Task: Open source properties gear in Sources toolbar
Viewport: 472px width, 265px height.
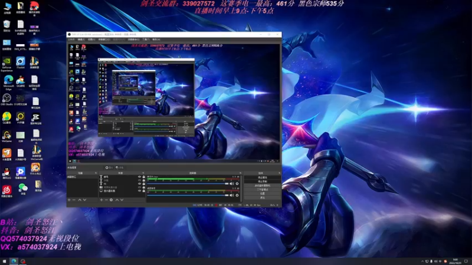Action: tap(111, 200)
